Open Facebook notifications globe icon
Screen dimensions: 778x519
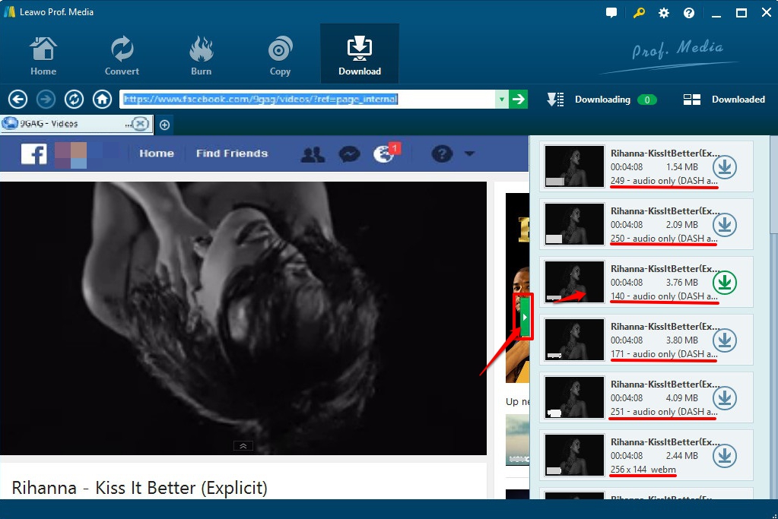(383, 153)
